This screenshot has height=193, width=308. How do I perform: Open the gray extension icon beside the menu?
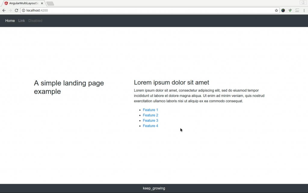[x=297, y=10]
